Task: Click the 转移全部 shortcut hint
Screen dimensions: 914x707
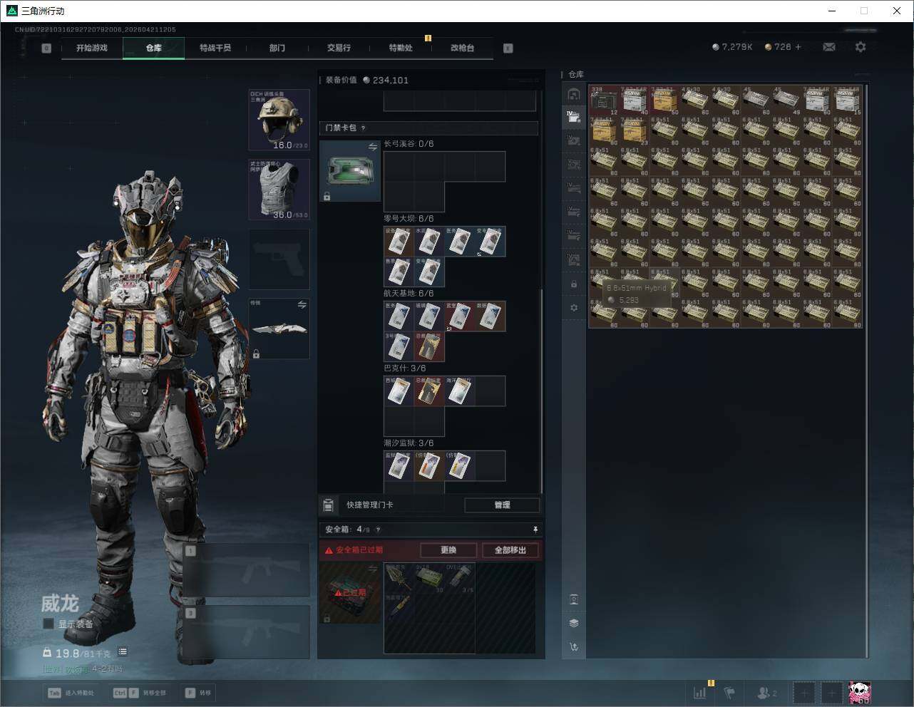Action: (139, 693)
